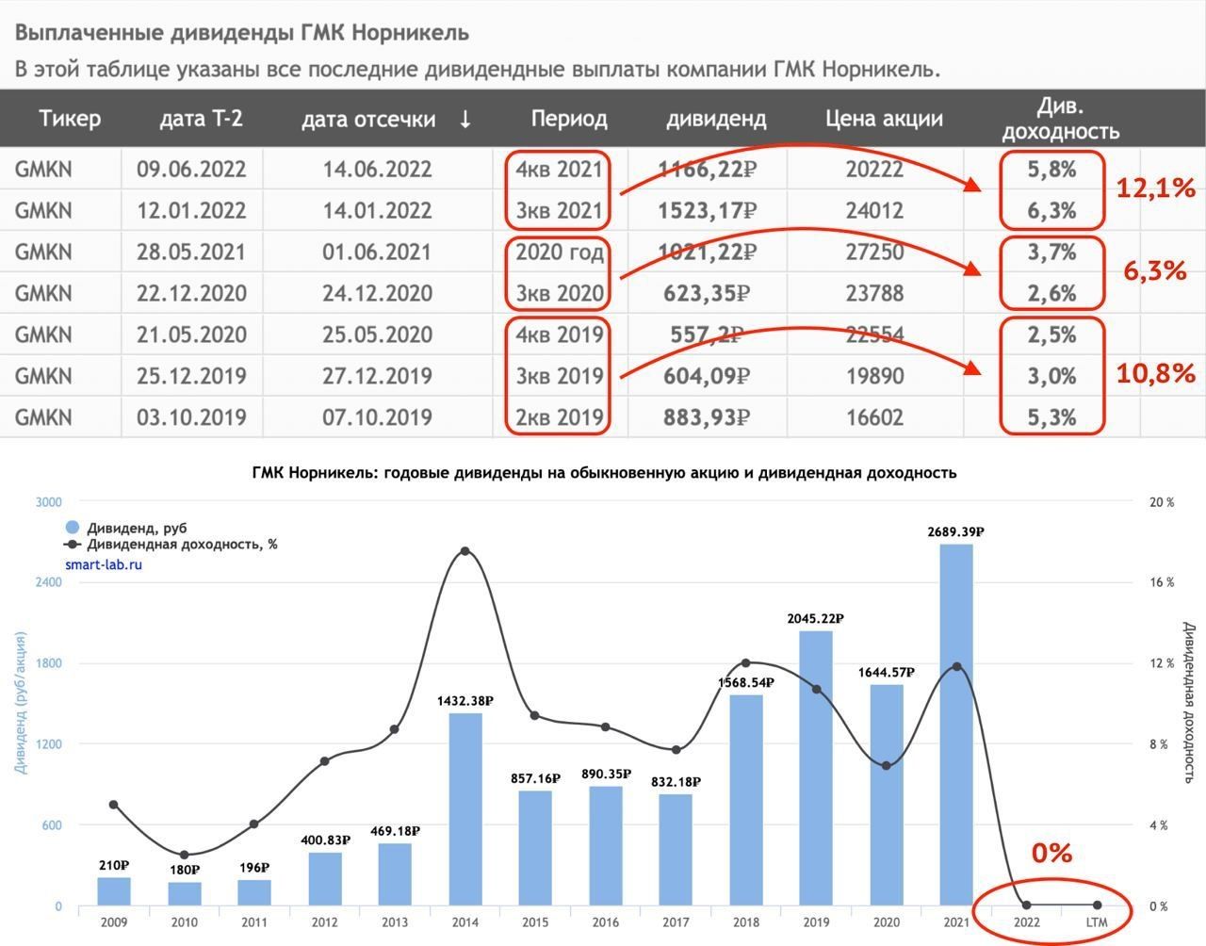This screenshot has width=1206, height=946.
Task: Click the 2009 dividend bar 210₽
Action: pos(114,892)
